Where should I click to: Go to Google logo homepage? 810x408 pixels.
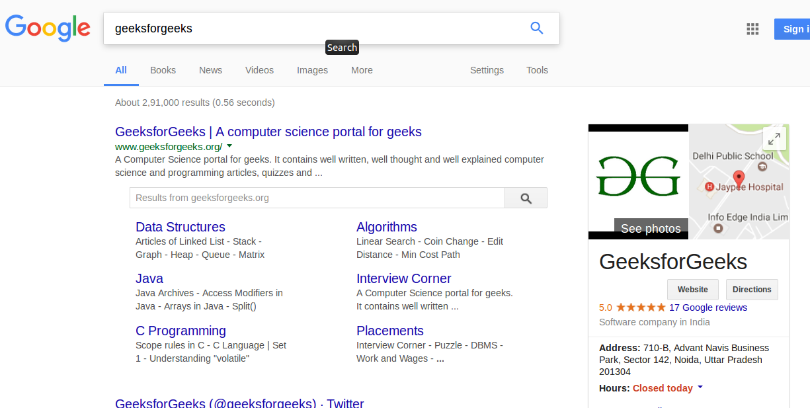(48, 28)
